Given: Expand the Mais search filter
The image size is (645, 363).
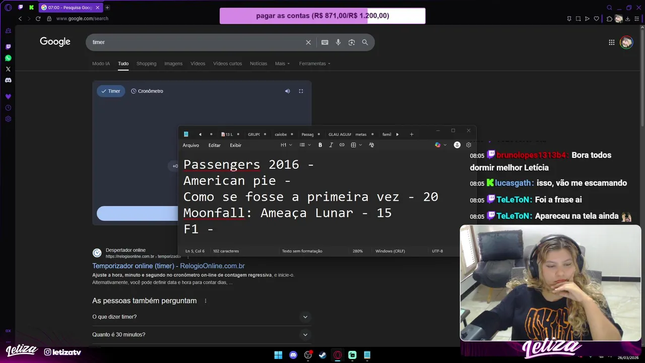Looking at the screenshot, I should [283, 64].
